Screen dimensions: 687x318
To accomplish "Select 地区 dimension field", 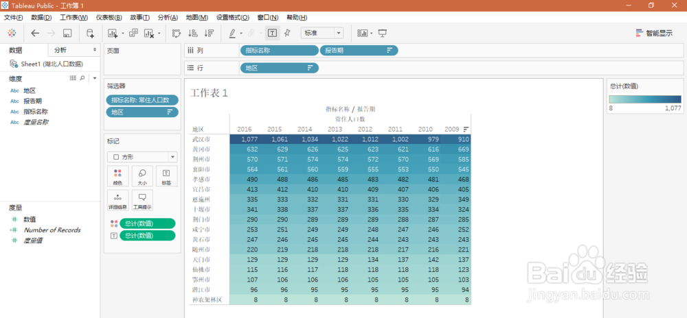I will click(x=30, y=90).
